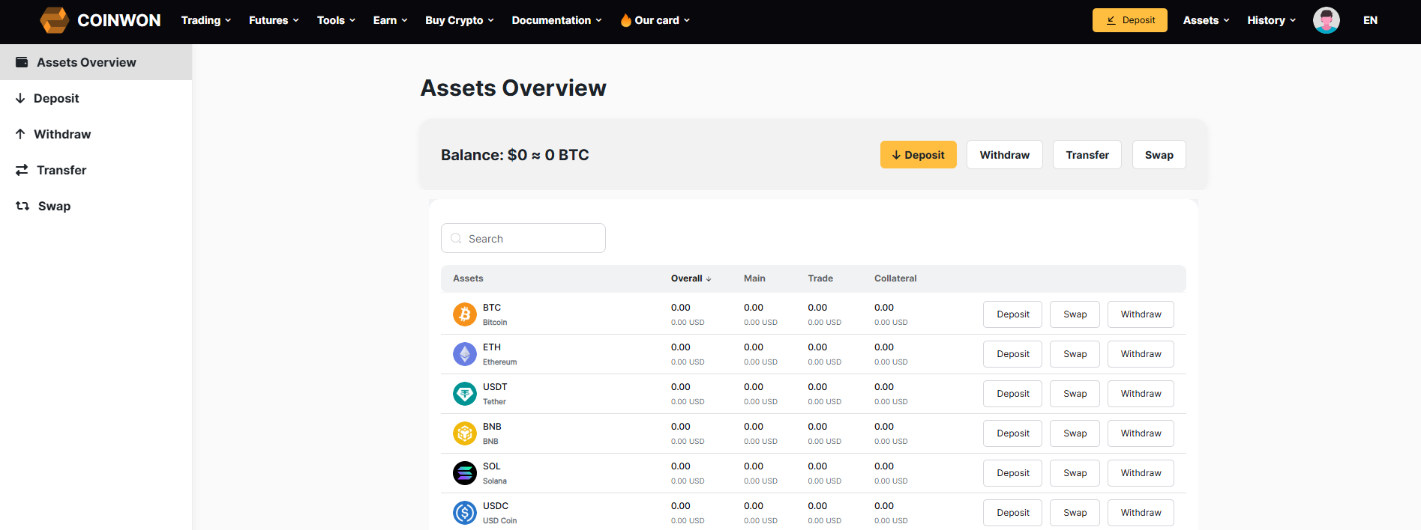Click the Solana coin icon
1421x530 pixels.
click(464, 473)
